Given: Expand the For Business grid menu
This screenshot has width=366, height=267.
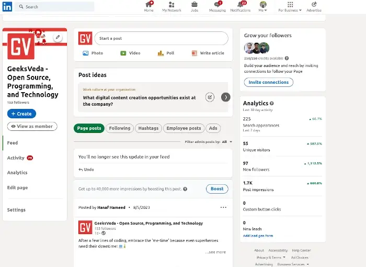Looking at the screenshot, I should pos(290,7).
